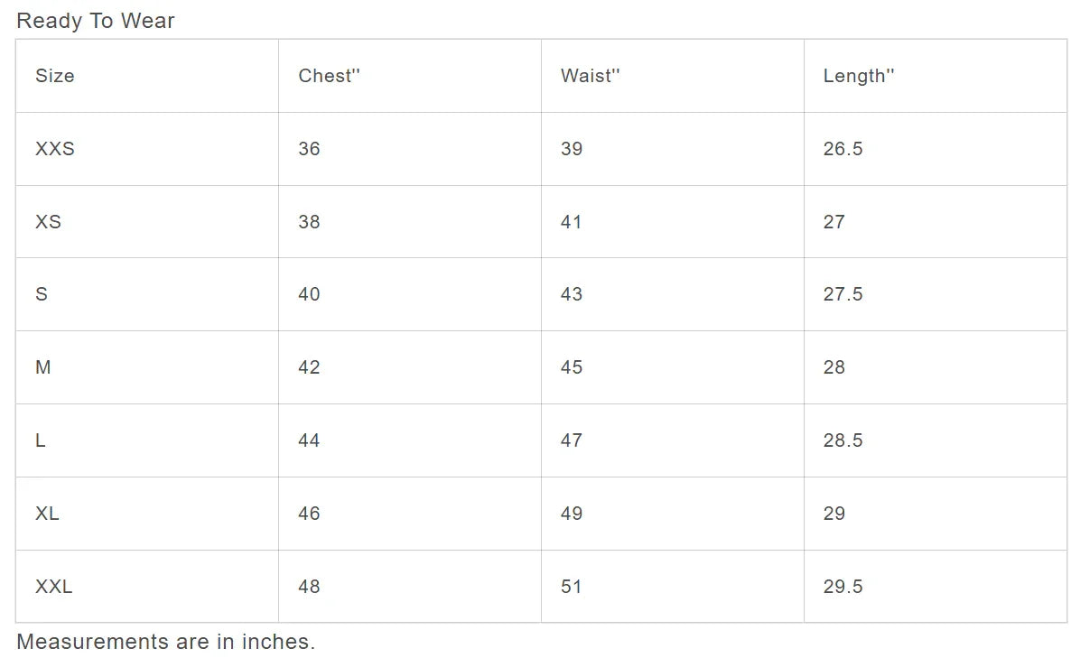
Task: Click the Length column header
Action: (858, 76)
